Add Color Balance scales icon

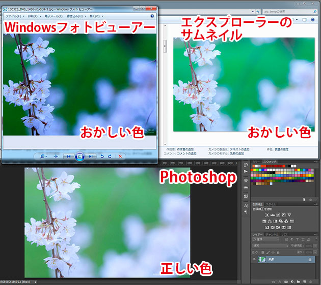tap(270, 221)
